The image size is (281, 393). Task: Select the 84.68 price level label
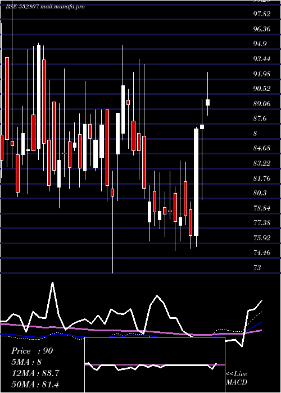tap(262, 148)
